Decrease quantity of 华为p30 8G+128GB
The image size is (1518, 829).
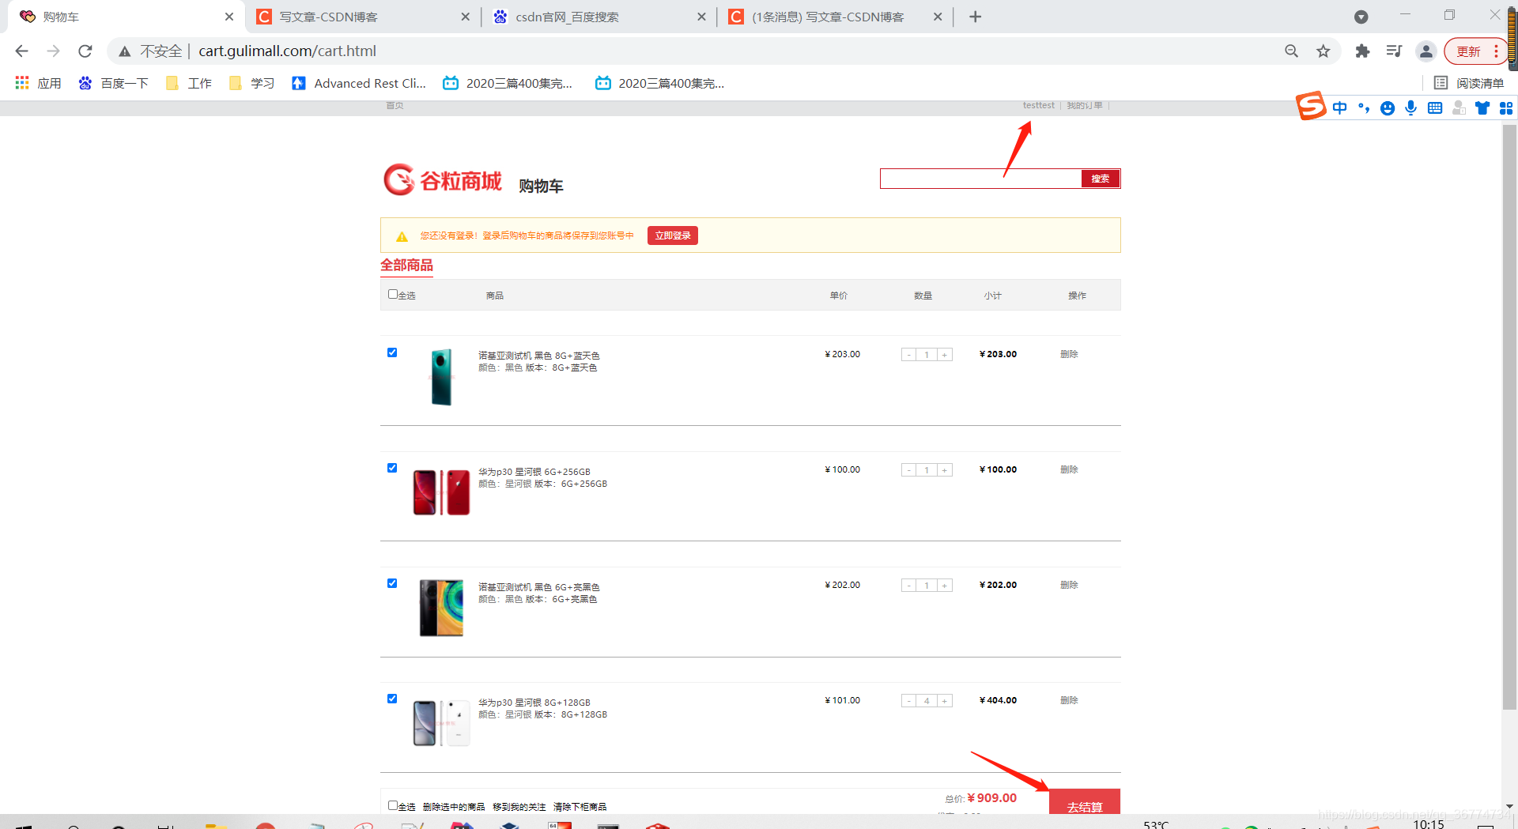click(909, 701)
